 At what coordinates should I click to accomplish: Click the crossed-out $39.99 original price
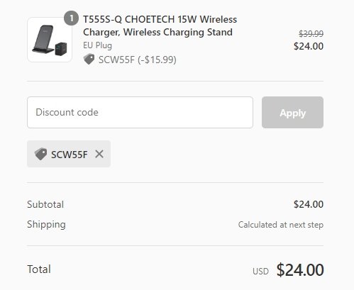pyautogui.click(x=311, y=34)
